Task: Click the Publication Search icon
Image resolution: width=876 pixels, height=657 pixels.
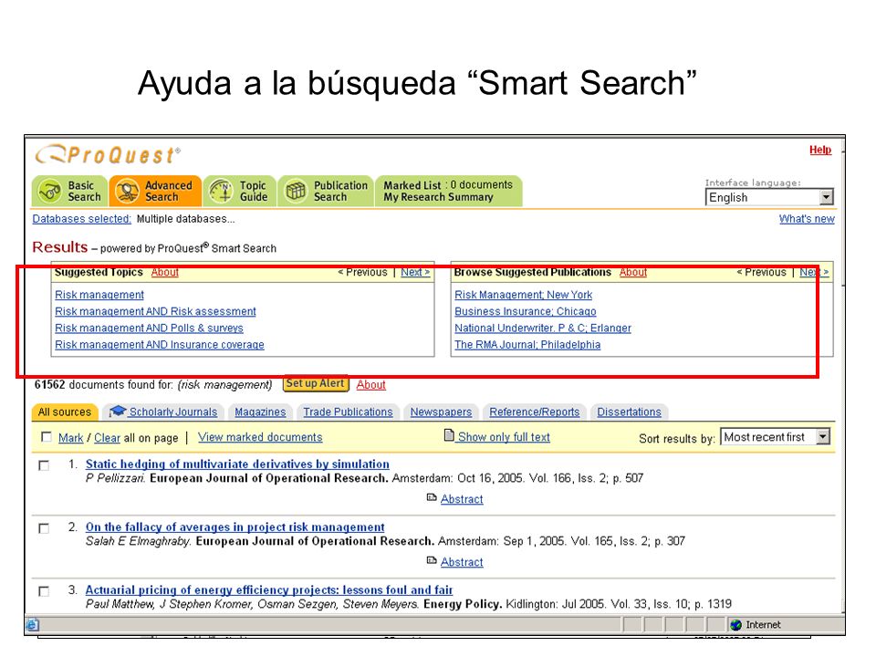Action: coord(296,191)
